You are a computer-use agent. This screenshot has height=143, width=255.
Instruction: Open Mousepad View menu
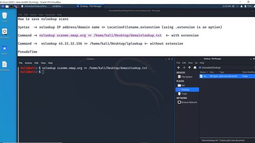(x=41, y=15)
